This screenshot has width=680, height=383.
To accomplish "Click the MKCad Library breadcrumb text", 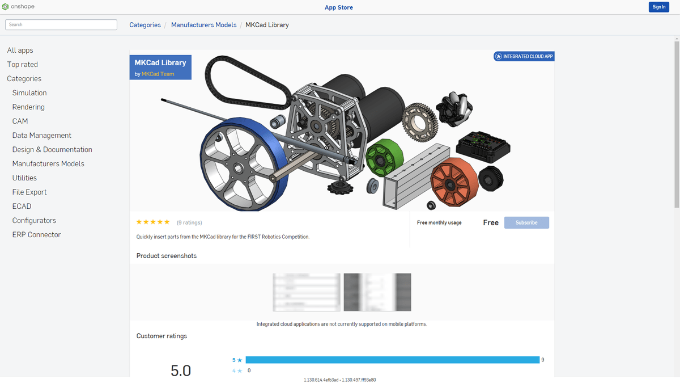I will click(x=267, y=25).
